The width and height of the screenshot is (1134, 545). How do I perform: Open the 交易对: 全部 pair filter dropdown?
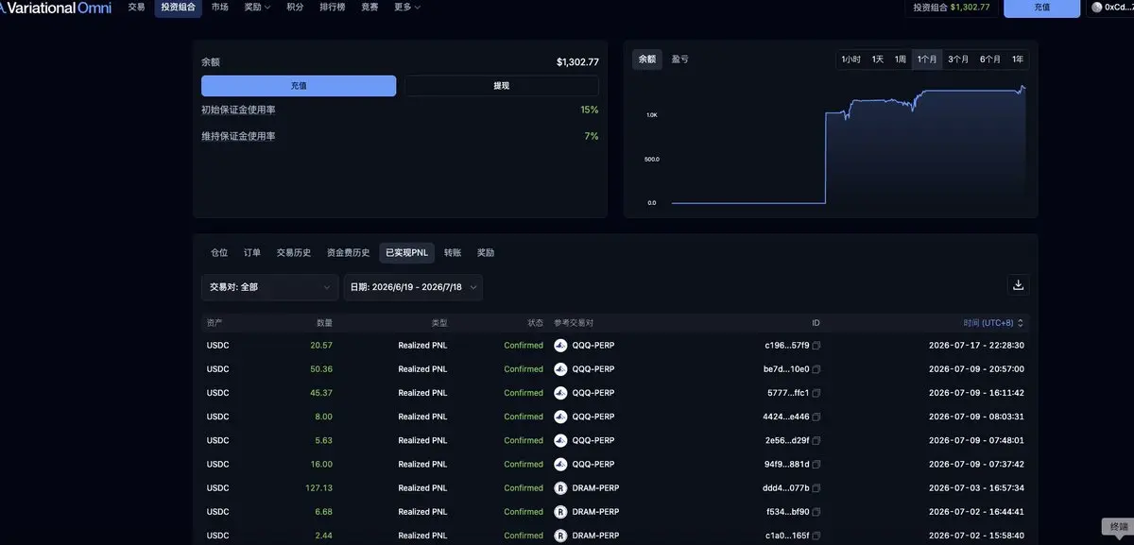pos(269,287)
